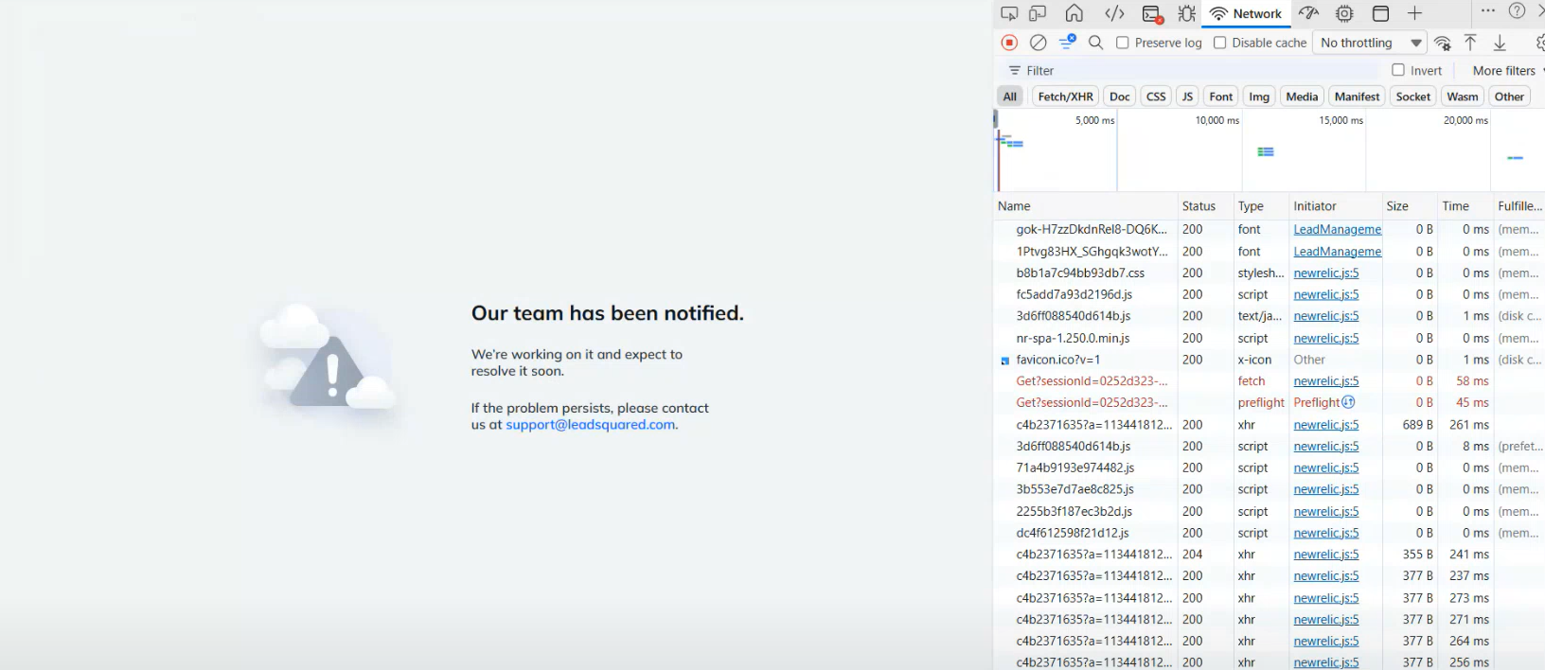Toggle device emulation icon in DevTools
The image size is (1545, 670).
[1038, 13]
